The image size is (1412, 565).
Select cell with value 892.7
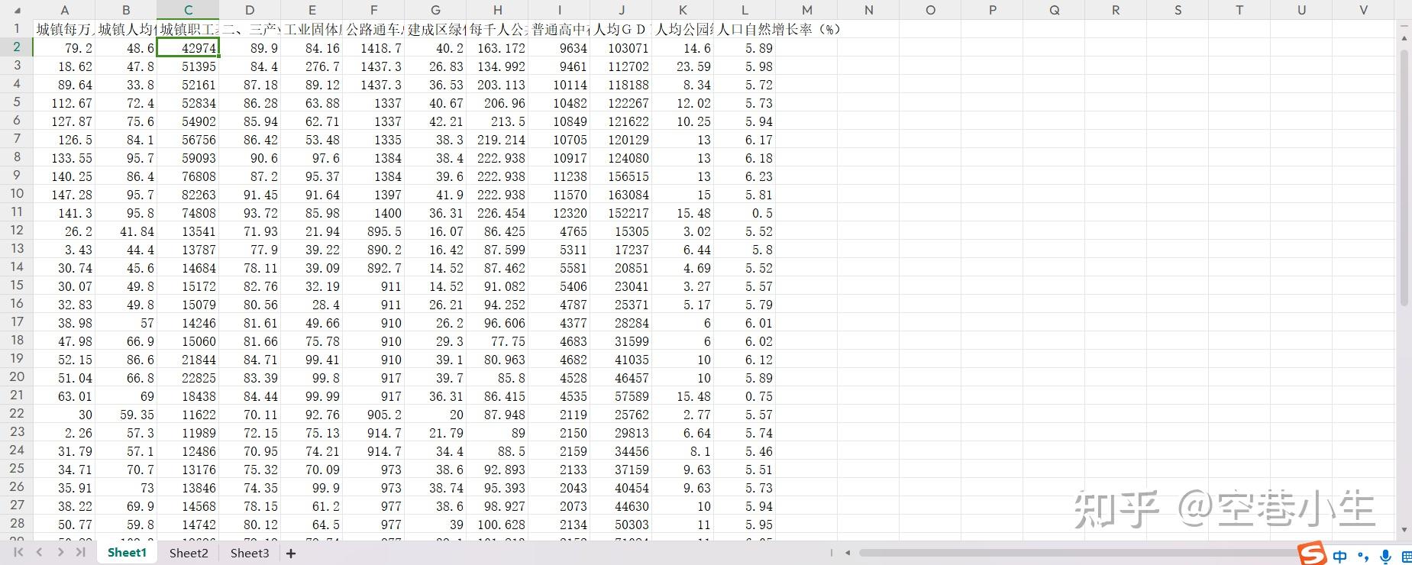373,268
